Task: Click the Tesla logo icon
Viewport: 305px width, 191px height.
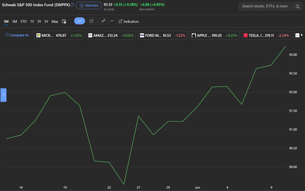Action: (246, 35)
